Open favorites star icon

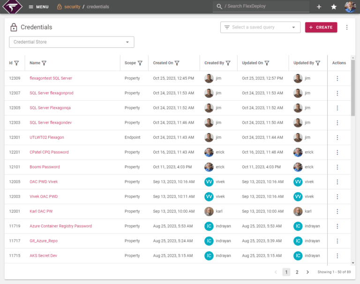334,7
